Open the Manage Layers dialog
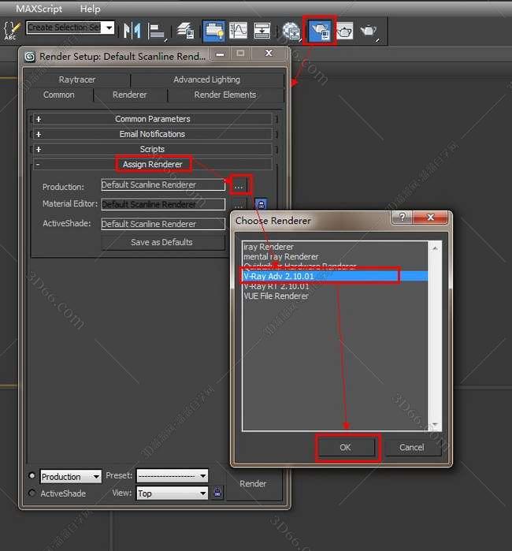This screenshot has width=512, height=551. coord(186,31)
